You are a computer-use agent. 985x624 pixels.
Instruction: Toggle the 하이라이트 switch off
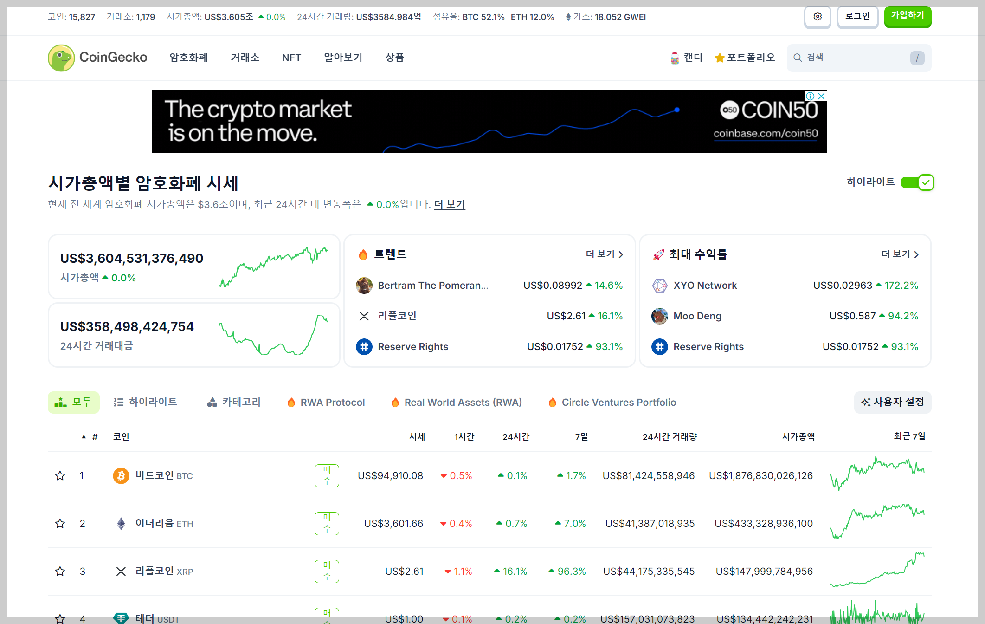click(x=917, y=182)
